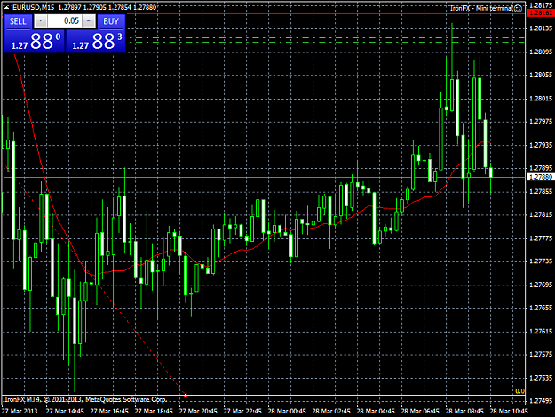Click the 1.27535 price scale label

541,378
